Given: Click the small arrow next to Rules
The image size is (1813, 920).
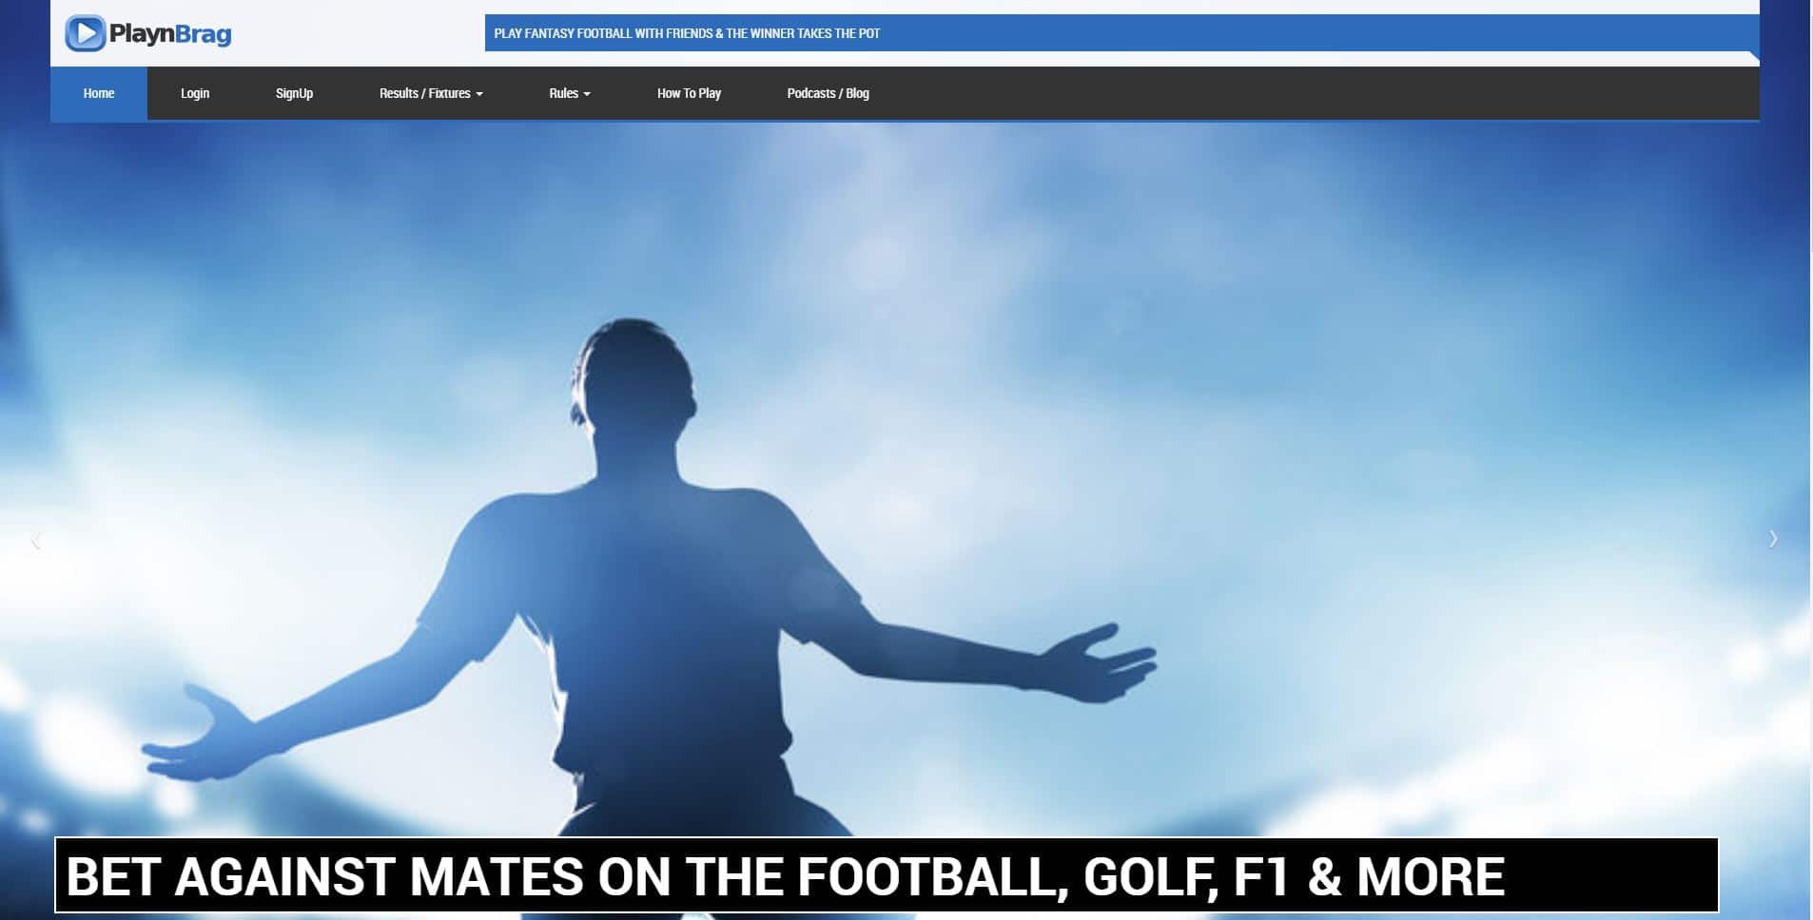Looking at the screenshot, I should 587,94.
